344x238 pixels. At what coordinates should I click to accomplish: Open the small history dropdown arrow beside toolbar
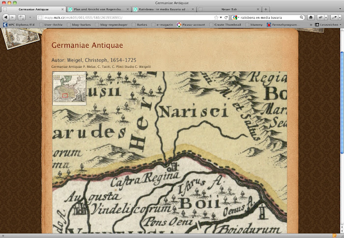coord(30,17)
